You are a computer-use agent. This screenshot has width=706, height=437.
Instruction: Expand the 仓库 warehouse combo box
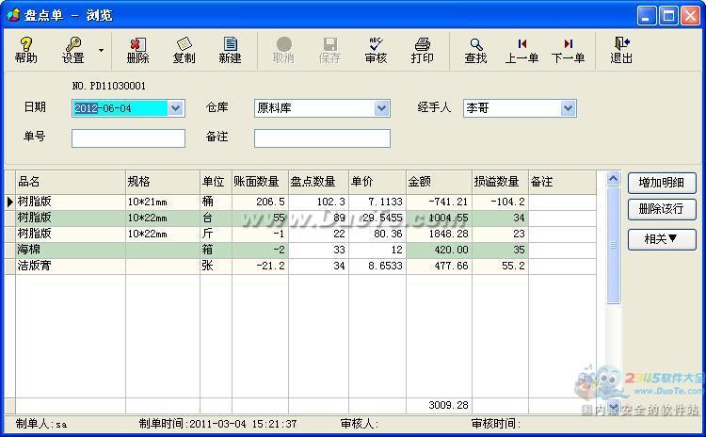381,108
